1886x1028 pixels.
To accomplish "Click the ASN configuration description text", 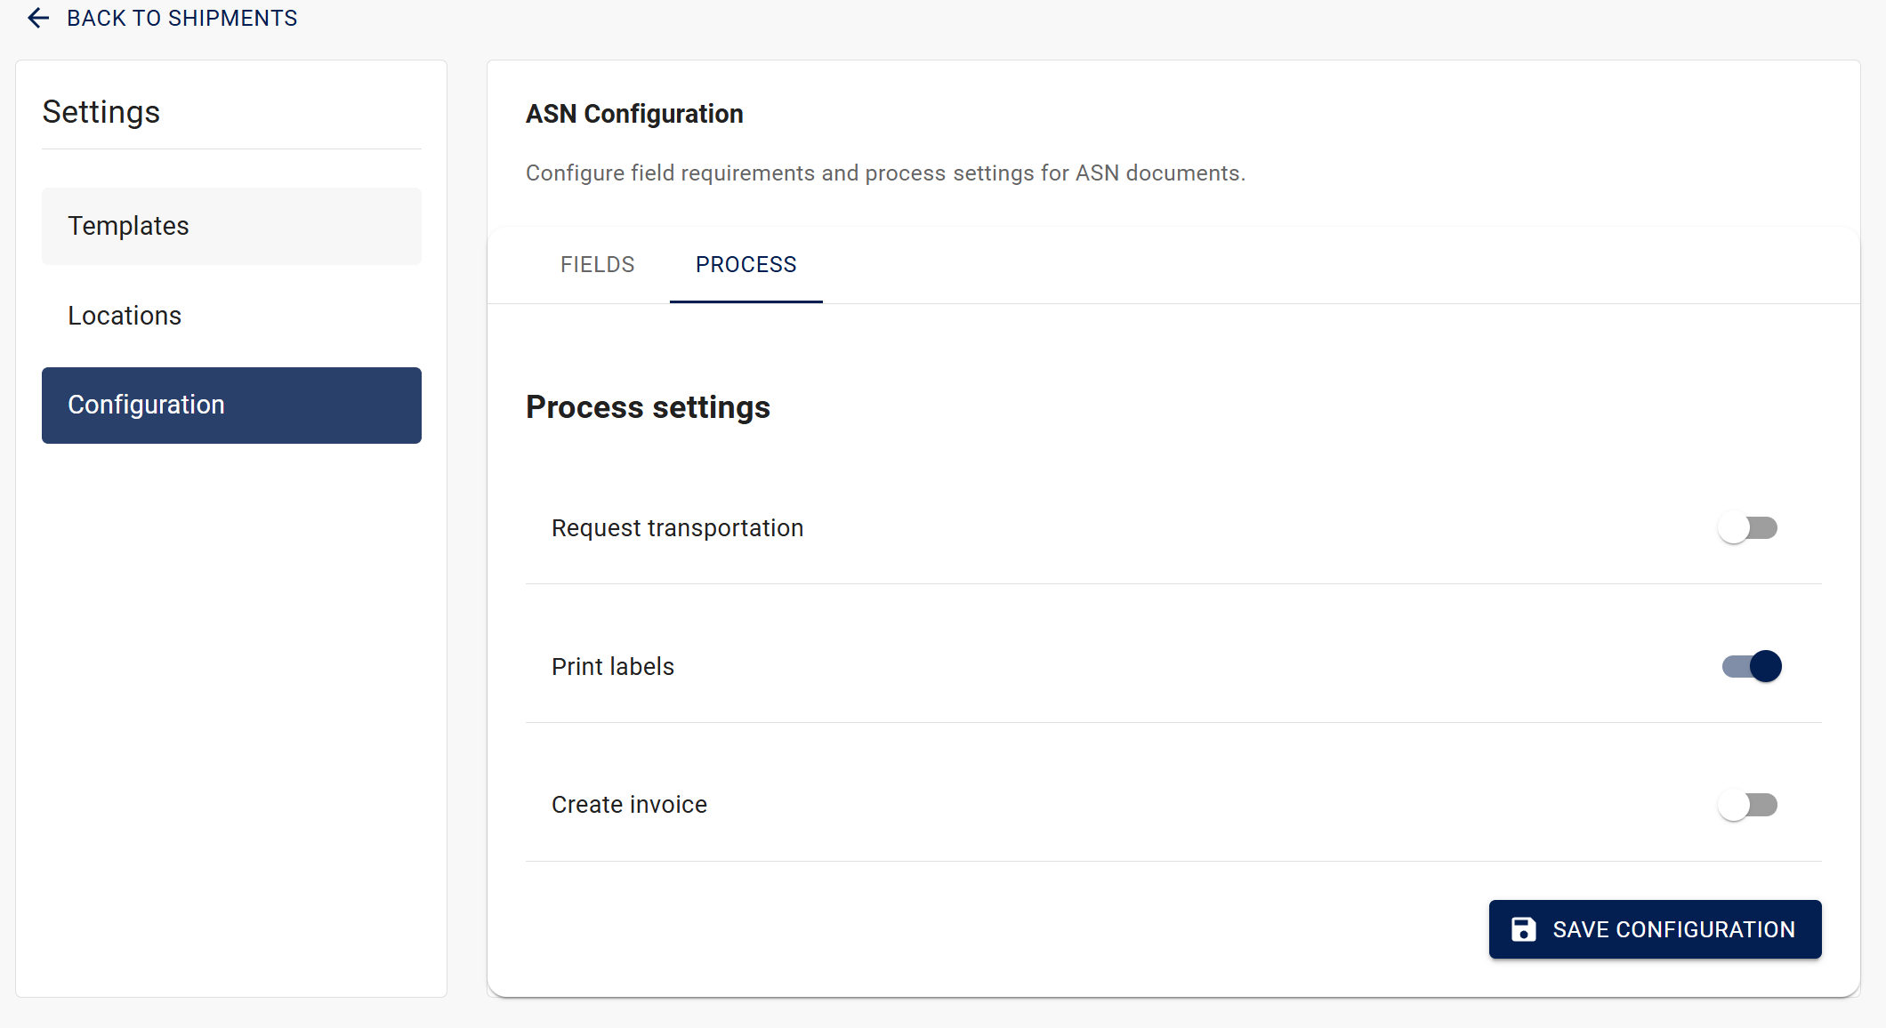I will point(885,173).
